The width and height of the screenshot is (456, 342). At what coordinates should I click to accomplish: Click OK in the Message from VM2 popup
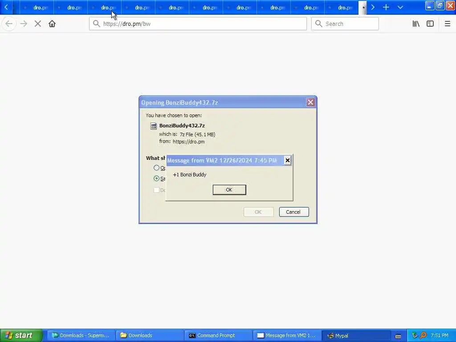(229, 190)
